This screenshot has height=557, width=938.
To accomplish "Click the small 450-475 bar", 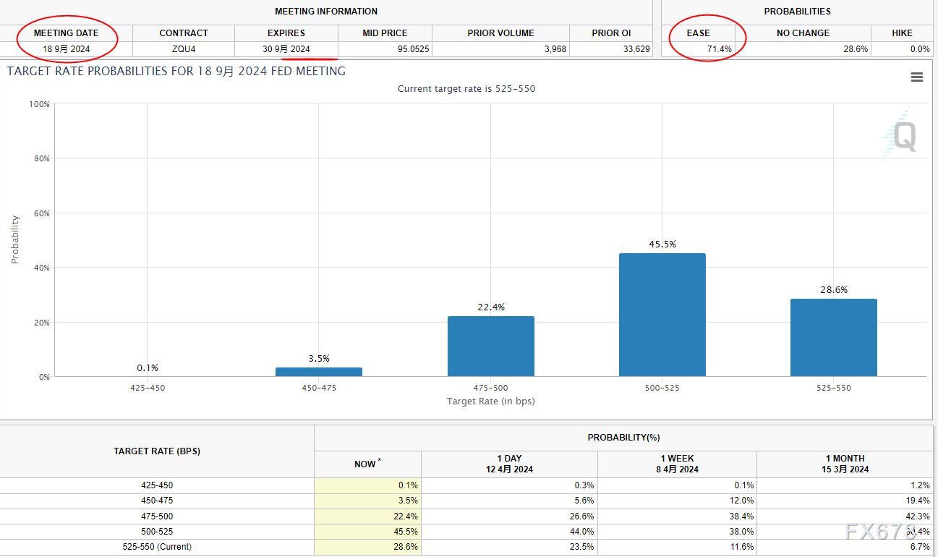I will point(319,372).
